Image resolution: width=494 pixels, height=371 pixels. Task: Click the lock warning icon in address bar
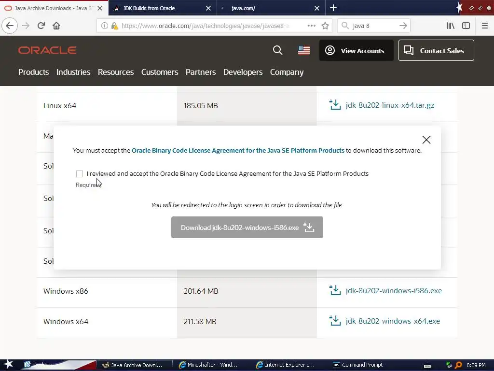115,26
